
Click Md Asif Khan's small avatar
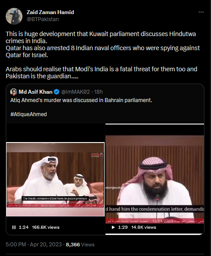click(14, 92)
